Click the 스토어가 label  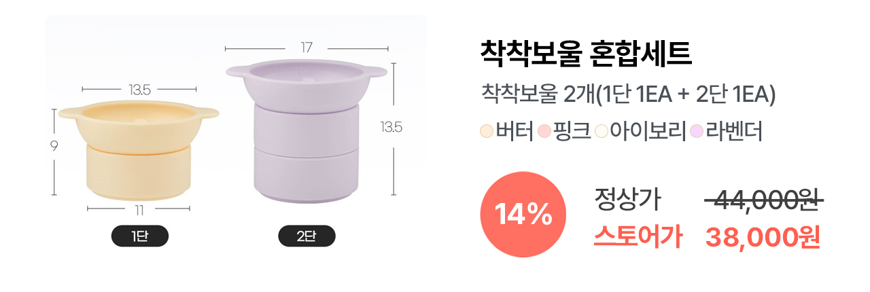coord(638,237)
